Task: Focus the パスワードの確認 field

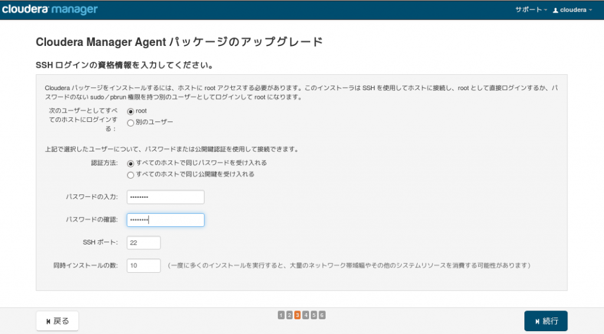Action: pyautogui.click(x=166, y=220)
